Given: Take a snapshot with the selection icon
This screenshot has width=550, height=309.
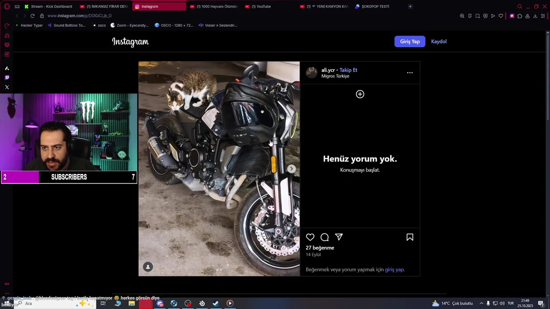Looking at the screenshot, I should (477, 16).
